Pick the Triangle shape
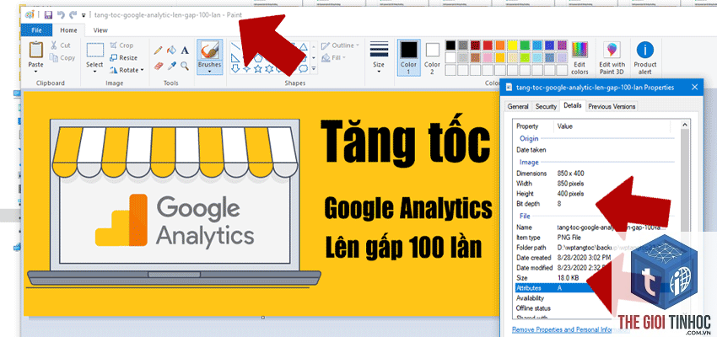Viewport: 717px width, 337px height. click(303, 46)
